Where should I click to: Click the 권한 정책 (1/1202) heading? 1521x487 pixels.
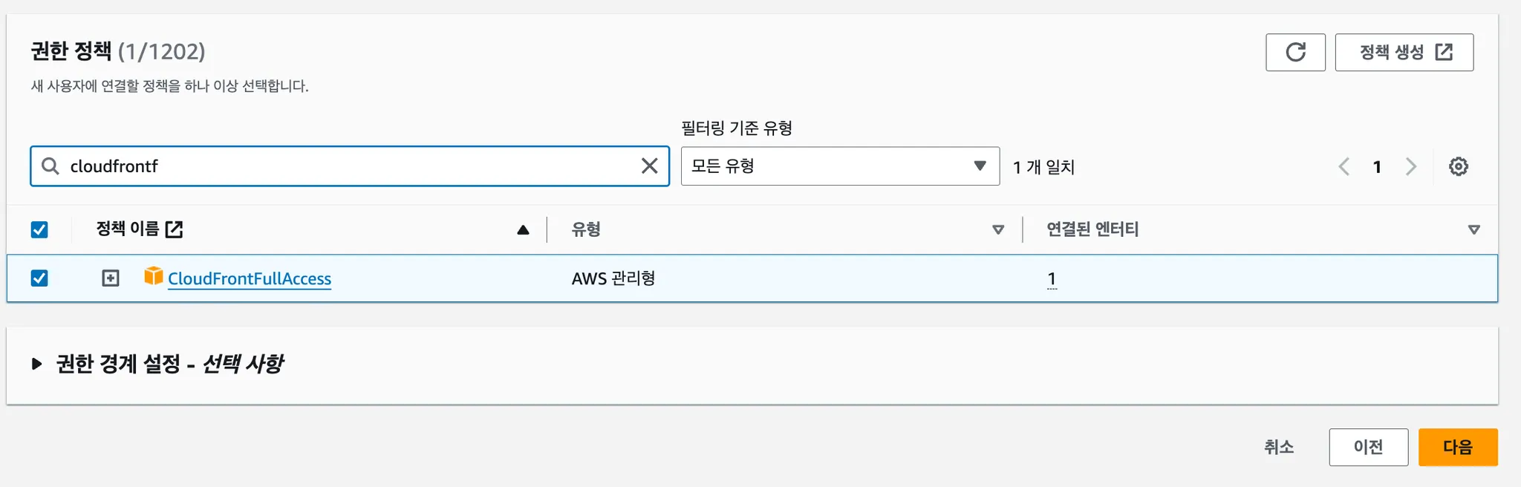[118, 51]
